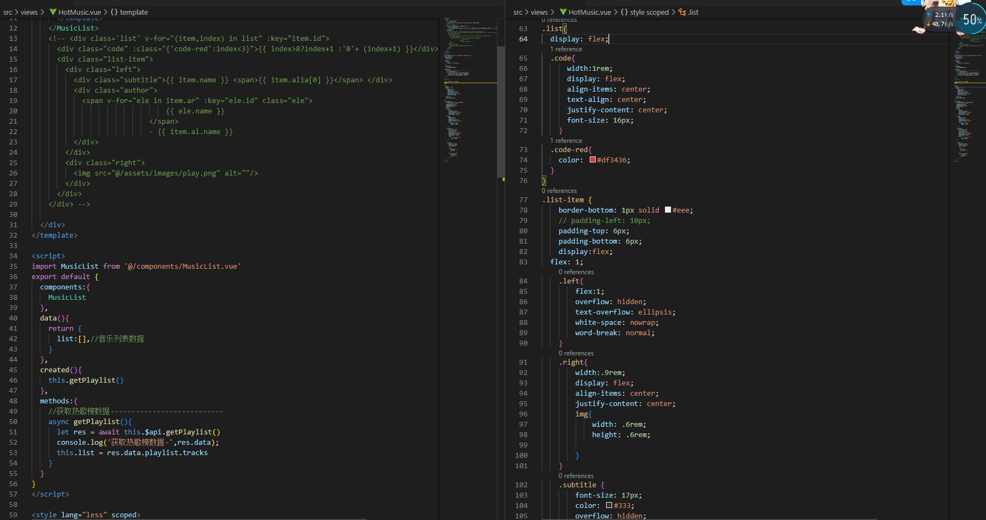Select line number 64 in right editor
The width and height of the screenshot is (986, 520).
(x=523, y=39)
